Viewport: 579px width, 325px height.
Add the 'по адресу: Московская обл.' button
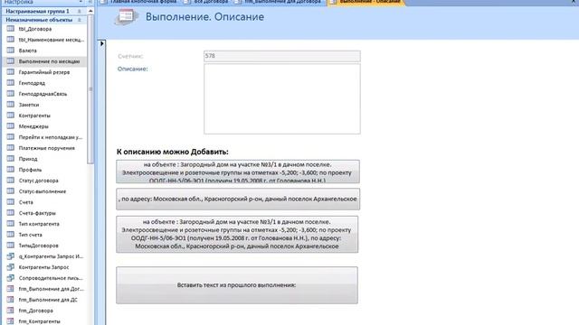coord(238,199)
